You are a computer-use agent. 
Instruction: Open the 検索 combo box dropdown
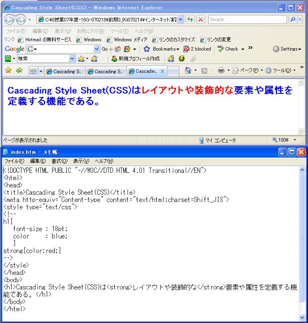72,59
